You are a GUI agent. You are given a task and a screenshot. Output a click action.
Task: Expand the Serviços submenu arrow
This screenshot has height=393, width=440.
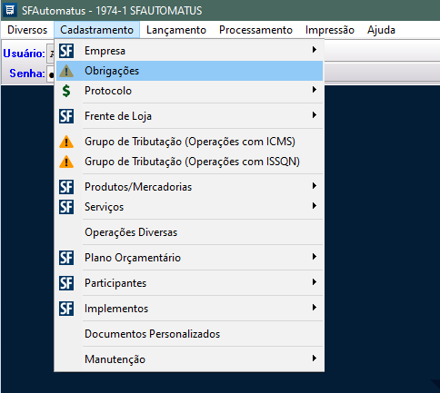315,206
